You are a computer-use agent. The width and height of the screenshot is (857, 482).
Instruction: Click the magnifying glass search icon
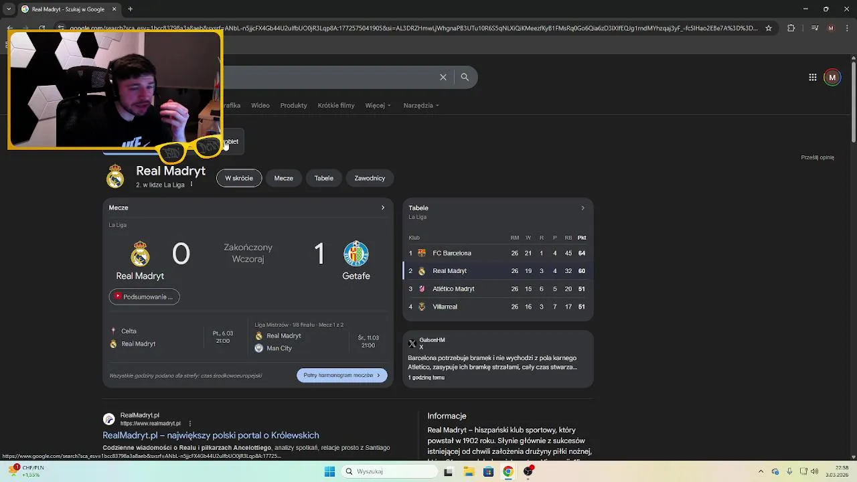pyautogui.click(x=465, y=77)
